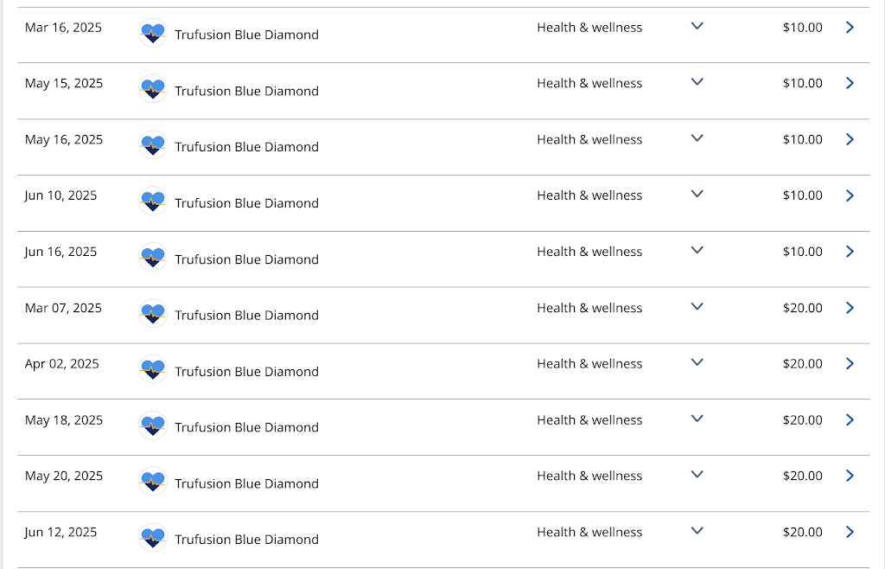Click Health & wellness on Jun 12 row

tap(589, 532)
